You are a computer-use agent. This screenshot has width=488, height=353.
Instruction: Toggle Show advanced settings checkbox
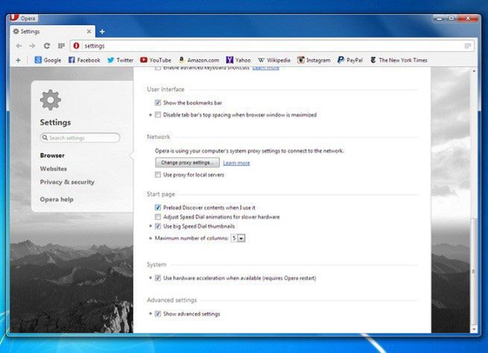[158, 314]
